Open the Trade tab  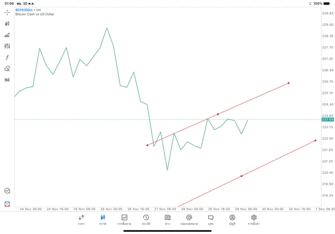125,219
